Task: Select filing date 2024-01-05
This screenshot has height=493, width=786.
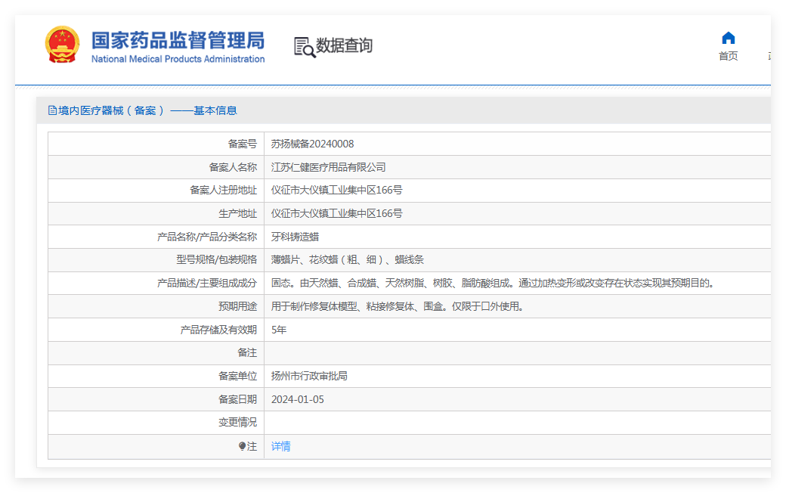Action: point(297,399)
